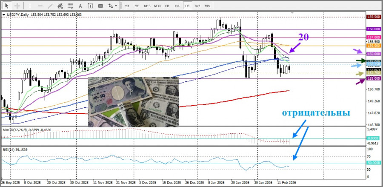Click the 159.500 price level label

click(x=374, y=17)
